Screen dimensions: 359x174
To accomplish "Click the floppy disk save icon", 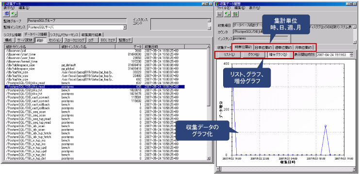I will coord(220,14).
